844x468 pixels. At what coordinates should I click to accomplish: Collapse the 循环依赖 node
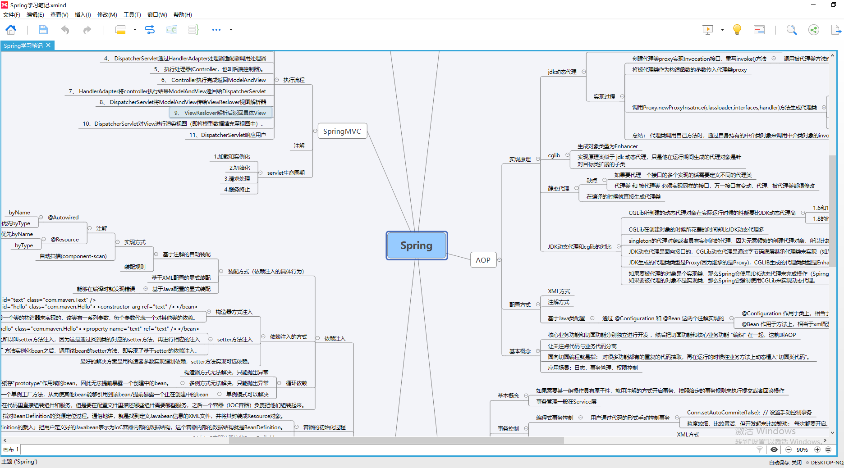coord(279,383)
